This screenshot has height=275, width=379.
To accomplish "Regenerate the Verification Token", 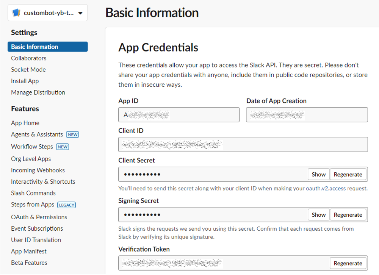I will (348, 263).
